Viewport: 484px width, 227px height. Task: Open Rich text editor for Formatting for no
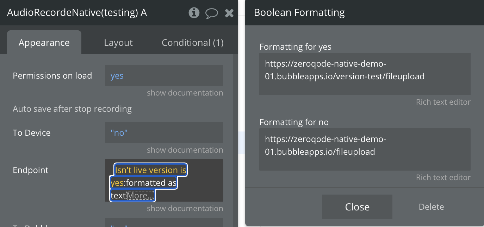pyautogui.click(x=443, y=177)
